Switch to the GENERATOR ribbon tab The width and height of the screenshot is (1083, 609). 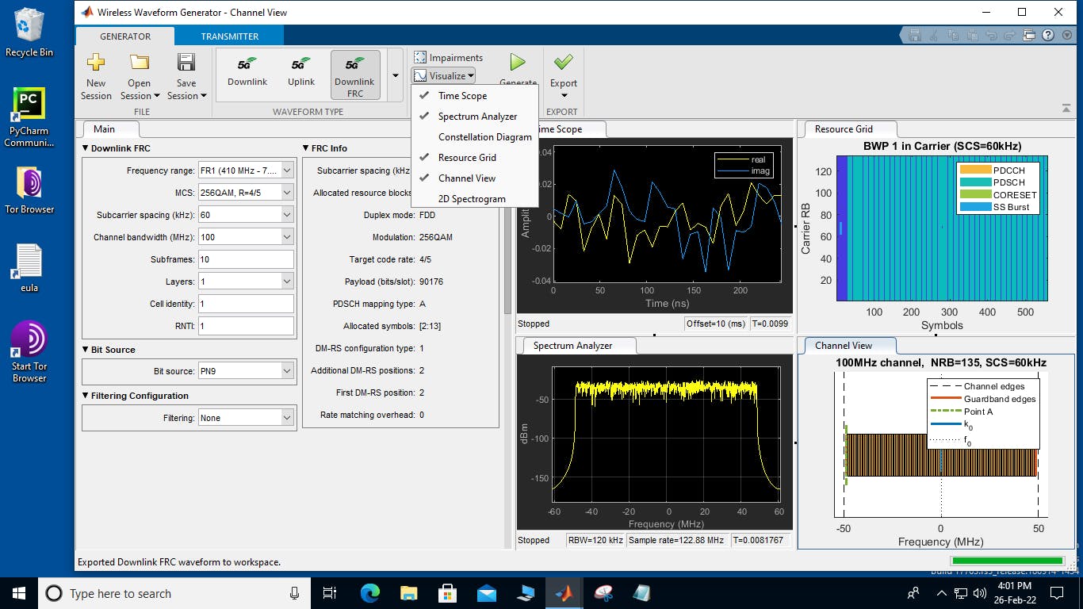pyautogui.click(x=125, y=36)
